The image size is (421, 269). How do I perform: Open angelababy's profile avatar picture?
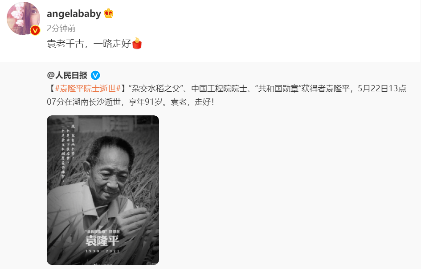click(x=23, y=19)
